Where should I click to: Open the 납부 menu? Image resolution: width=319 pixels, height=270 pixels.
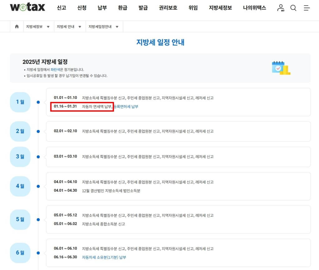tap(102, 8)
